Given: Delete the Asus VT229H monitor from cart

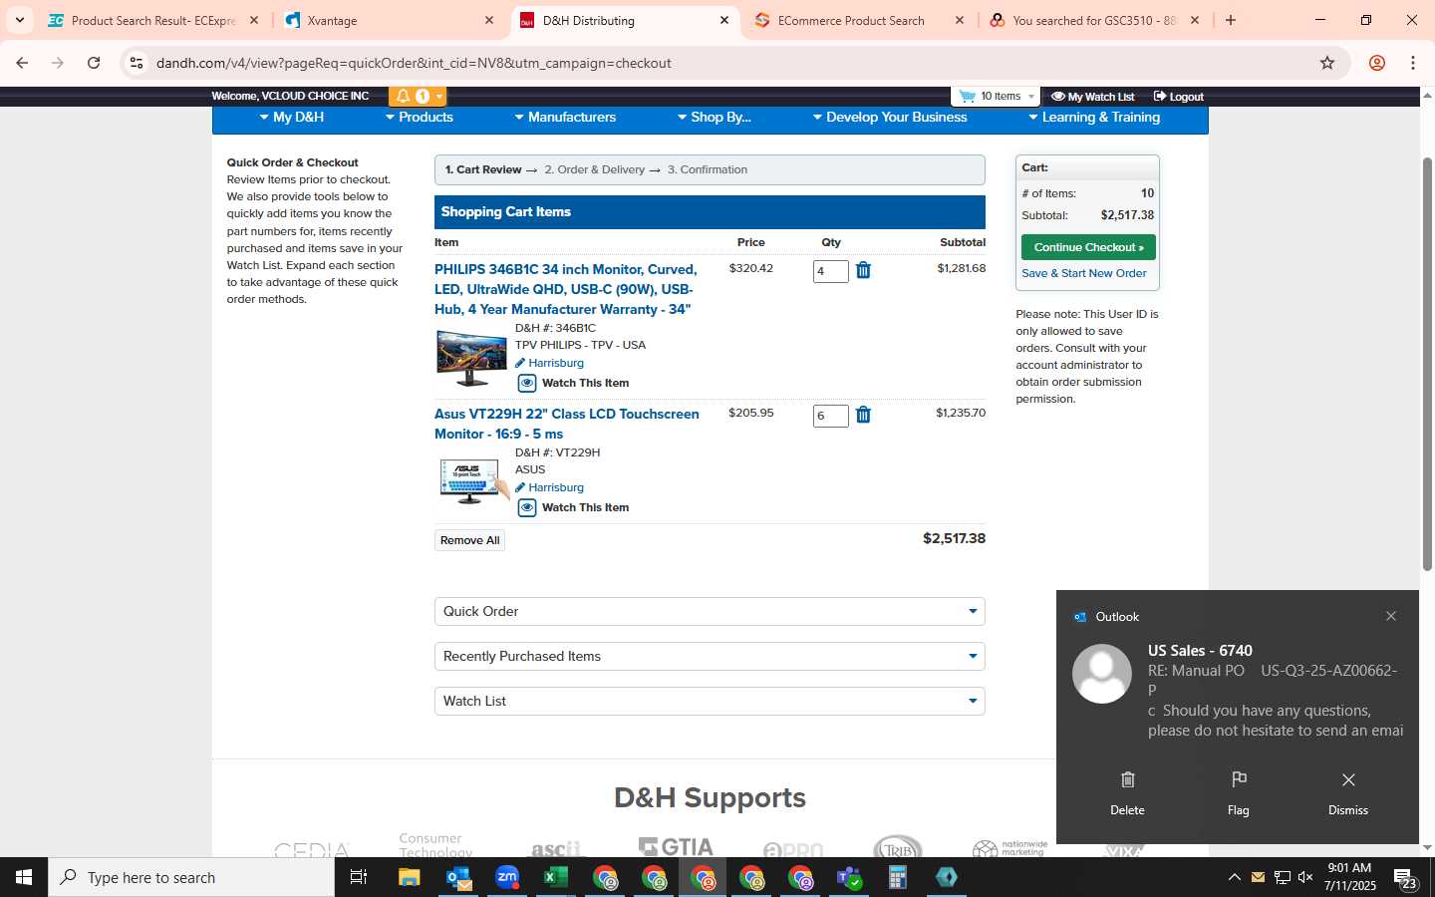Looking at the screenshot, I should point(863,415).
